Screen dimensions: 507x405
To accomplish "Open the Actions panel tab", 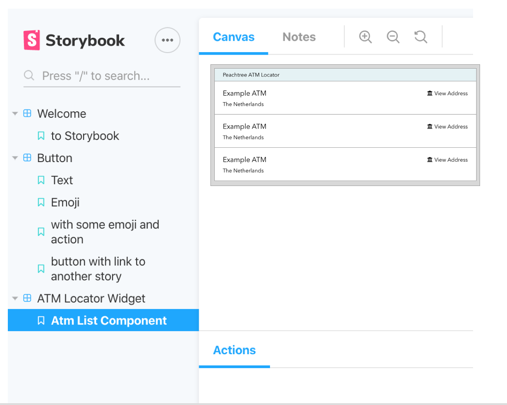I will click(234, 350).
